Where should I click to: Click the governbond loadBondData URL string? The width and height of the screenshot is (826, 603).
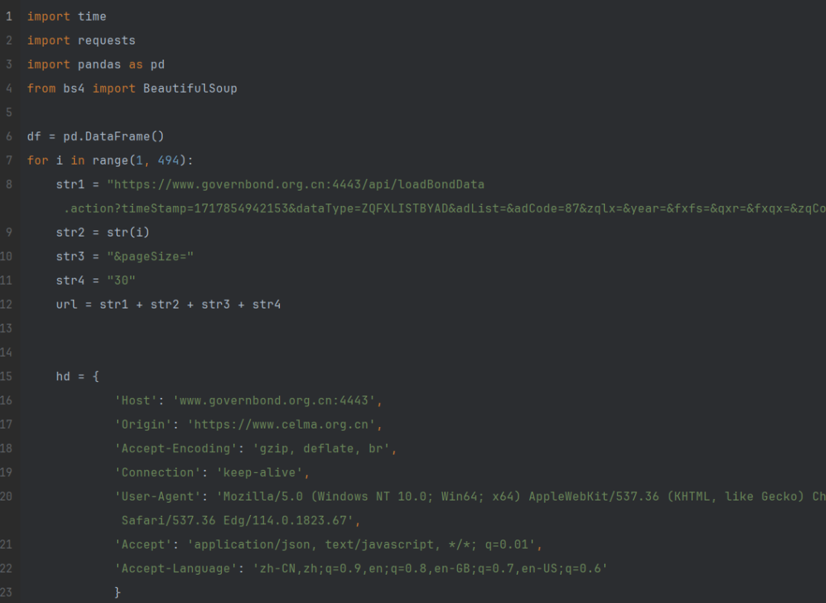[295, 184]
